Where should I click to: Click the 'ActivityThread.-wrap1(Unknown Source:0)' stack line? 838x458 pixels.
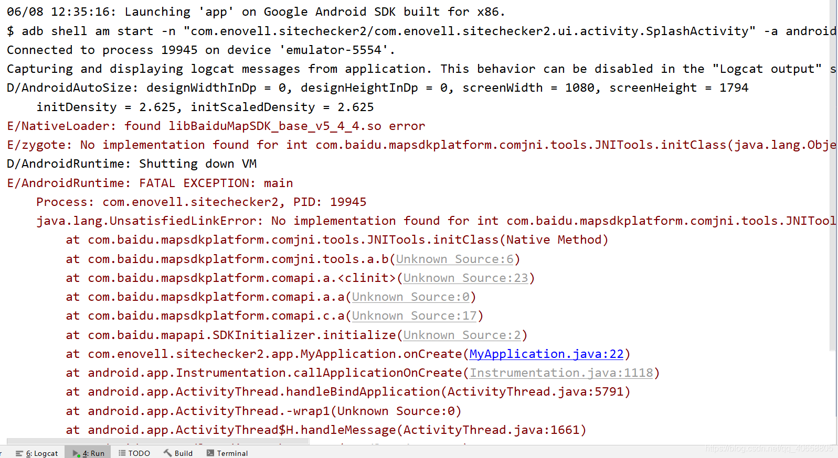(x=263, y=411)
